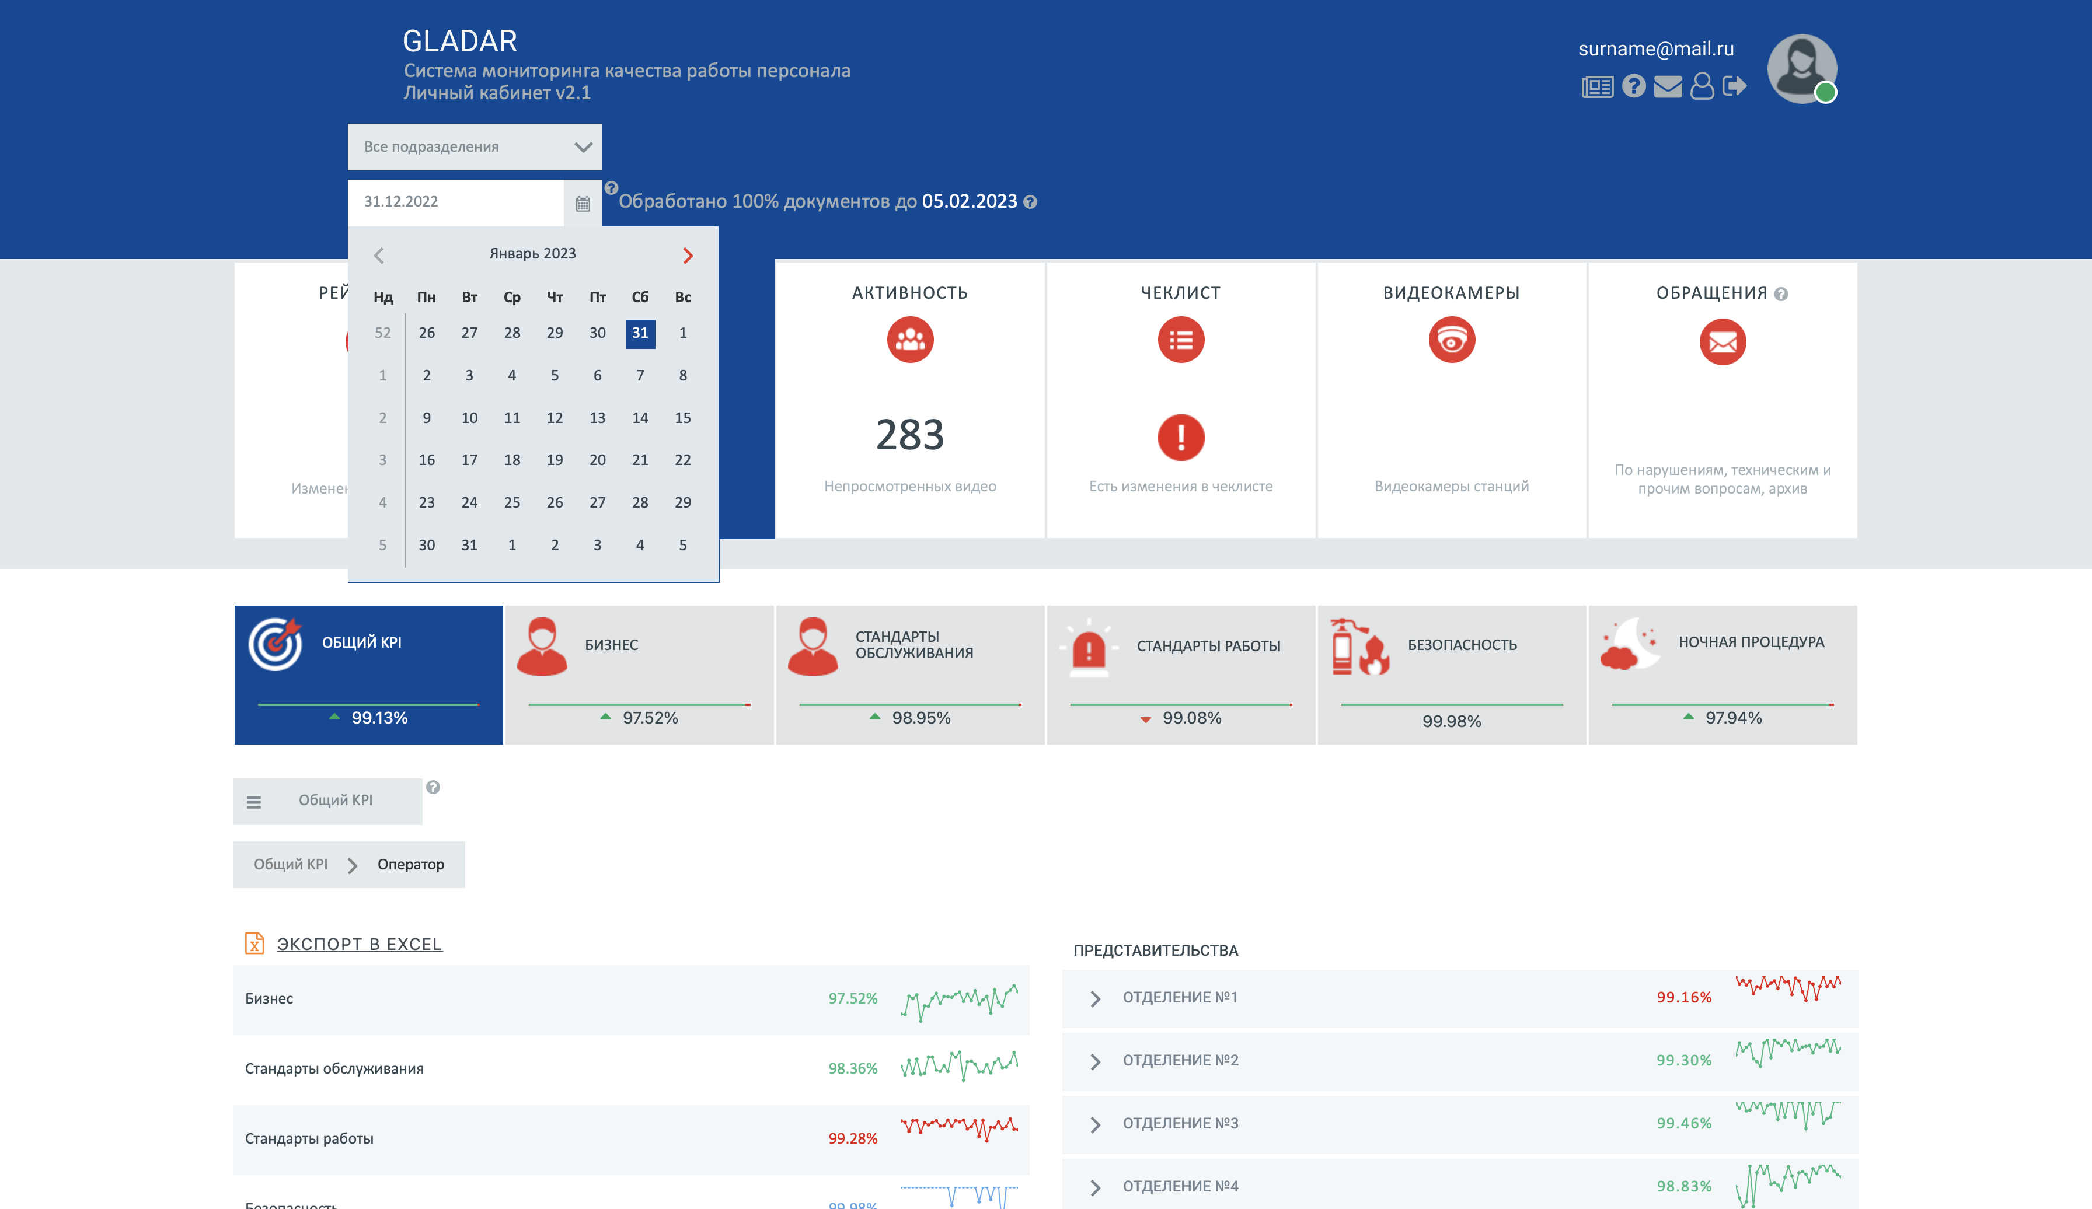Open the Общий KPI selector menu
2092x1209 pixels.
coord(328,801)
